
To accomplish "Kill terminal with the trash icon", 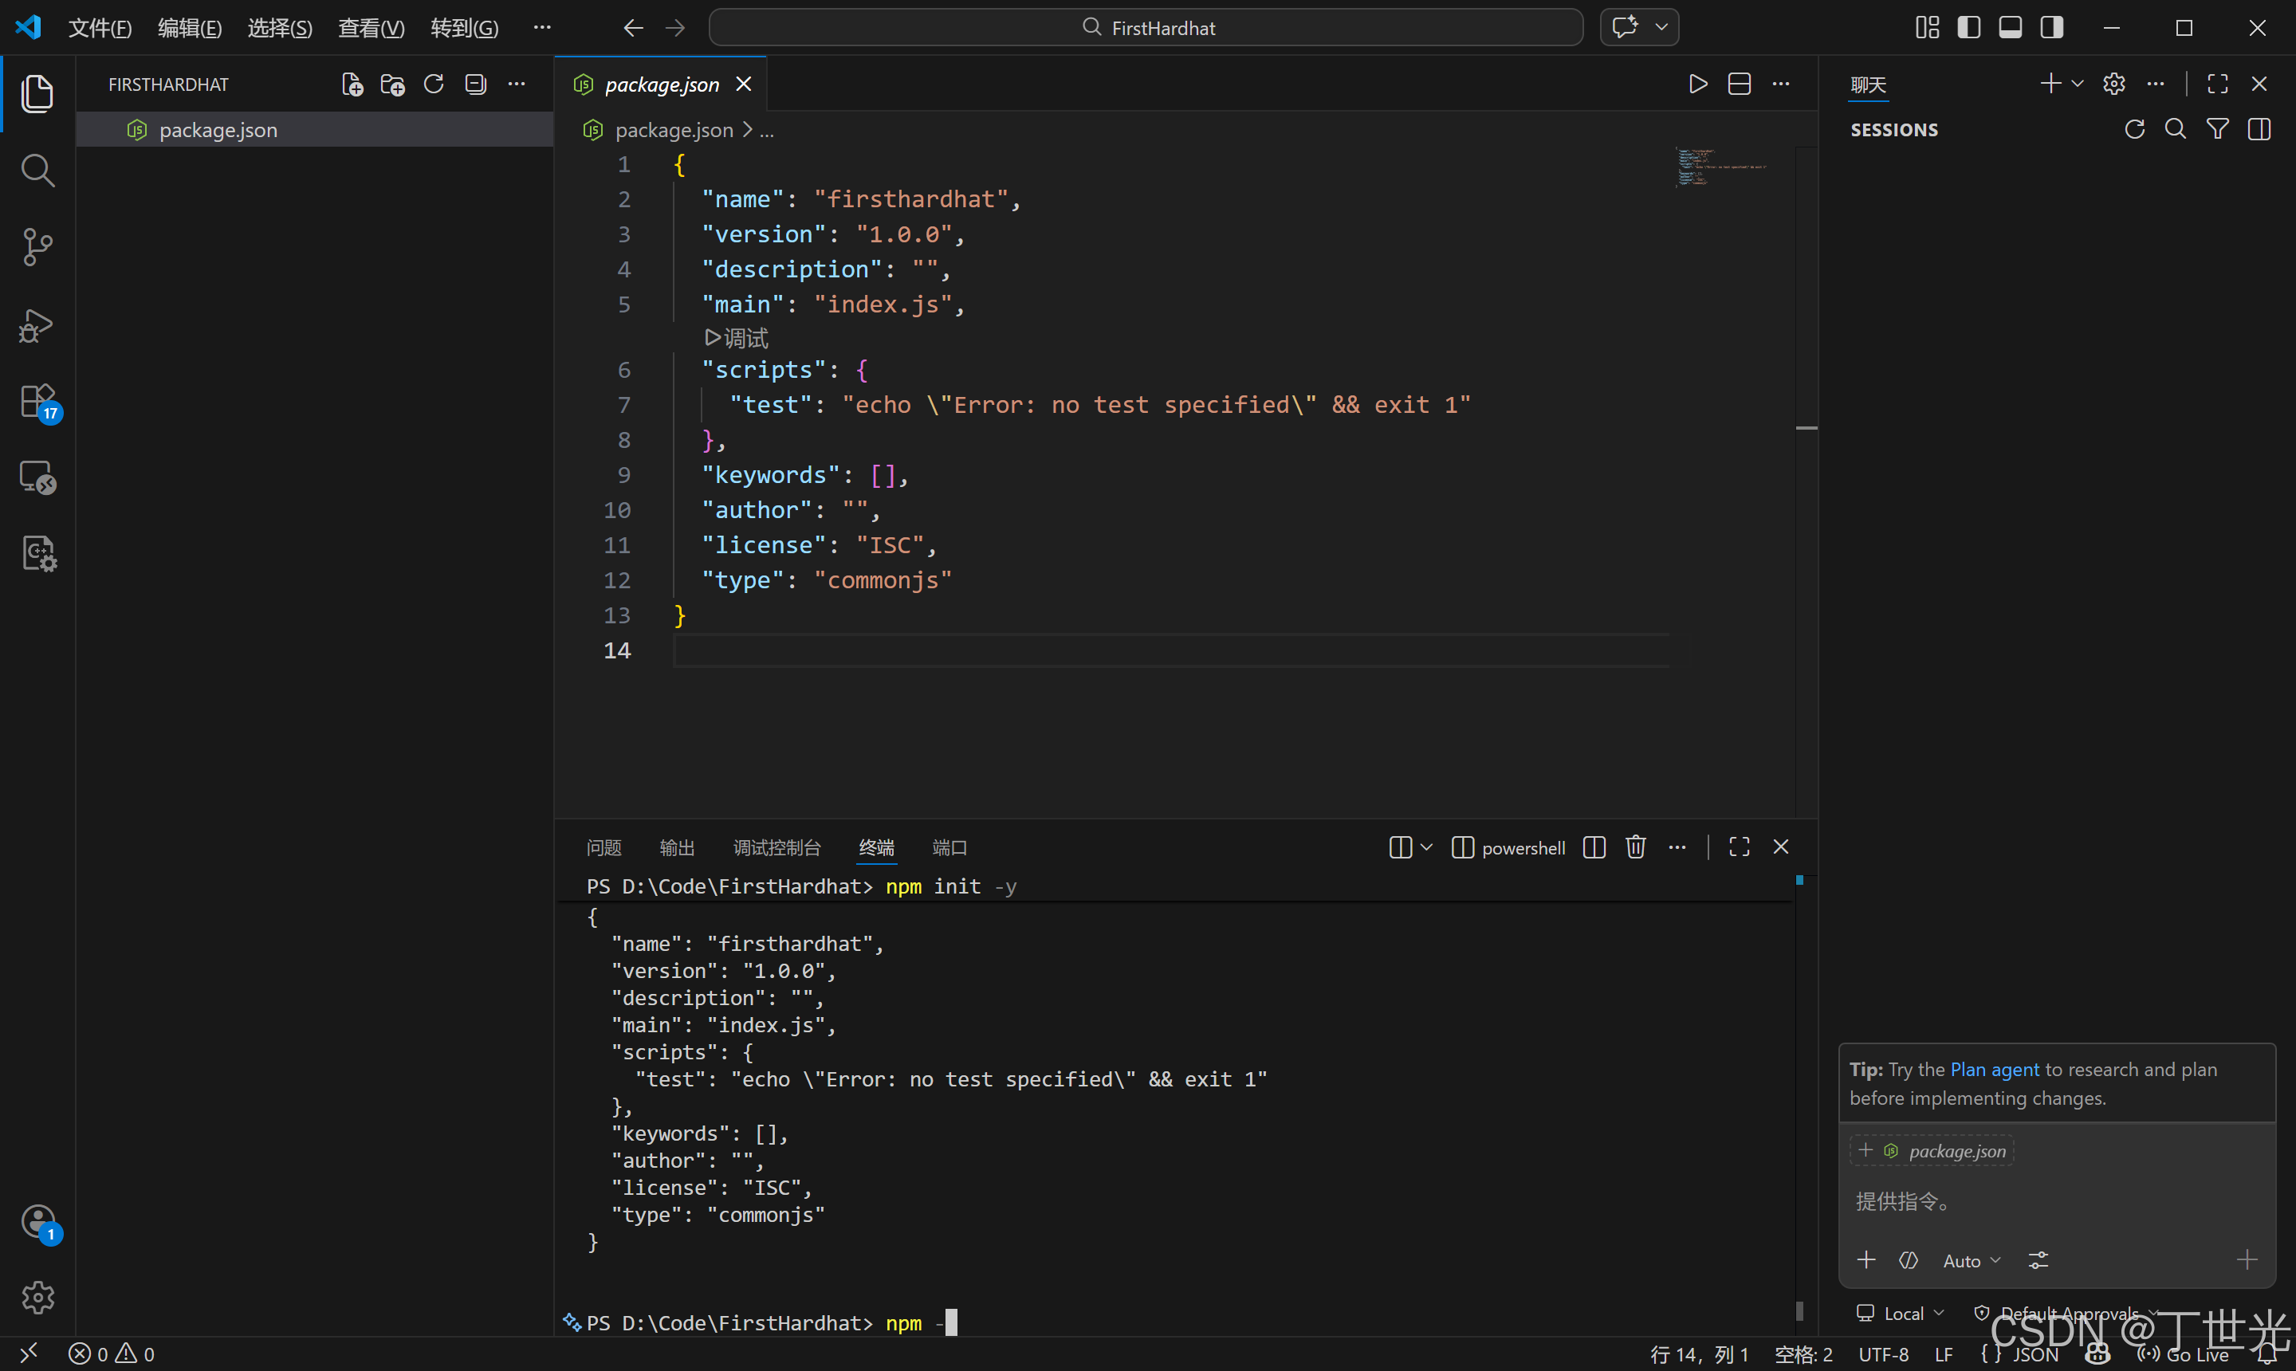I will click(1635, 847).
